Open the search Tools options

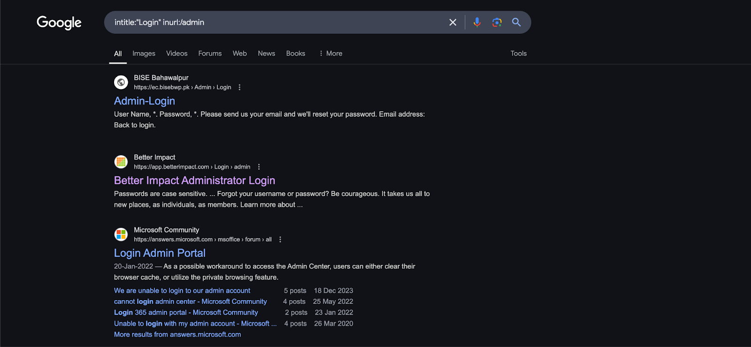tap(519, 53)
